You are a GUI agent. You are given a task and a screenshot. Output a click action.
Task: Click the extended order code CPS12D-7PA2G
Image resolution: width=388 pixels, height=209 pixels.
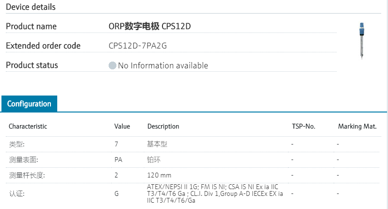tap(140, 46)
